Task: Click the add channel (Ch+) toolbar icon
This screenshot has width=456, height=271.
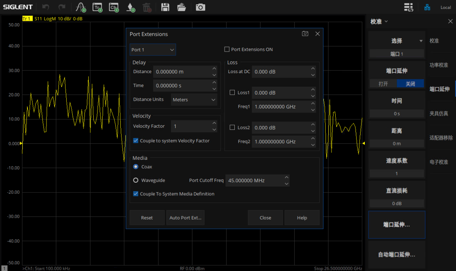Action: (114, 7)
